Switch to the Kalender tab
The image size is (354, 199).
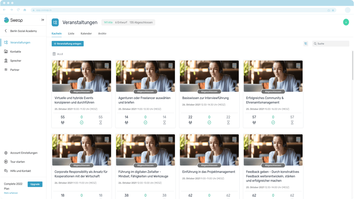coord(86,33)
